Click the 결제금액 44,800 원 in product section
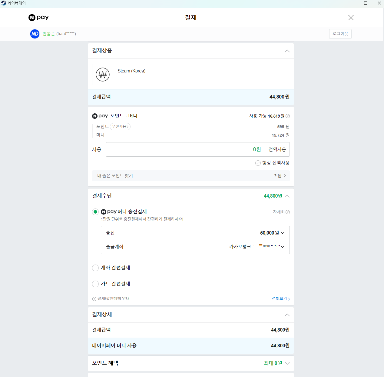Screen dimensions: 384x377 click(279, 97)
